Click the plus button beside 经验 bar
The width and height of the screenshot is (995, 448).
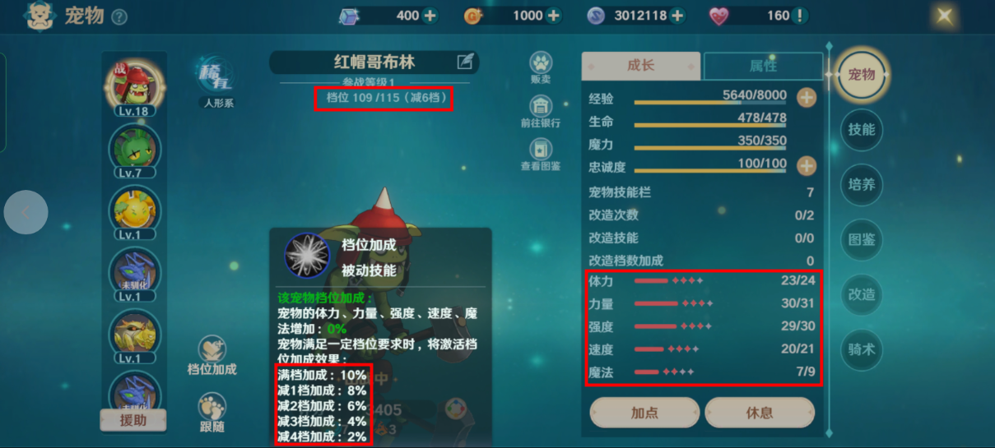point(807,98)
